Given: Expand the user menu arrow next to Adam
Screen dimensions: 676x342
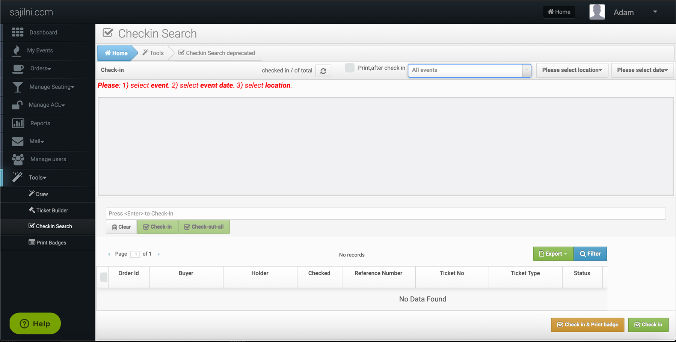Looking at the screenshot, I should pyautogui.click(x=655, y=12).
